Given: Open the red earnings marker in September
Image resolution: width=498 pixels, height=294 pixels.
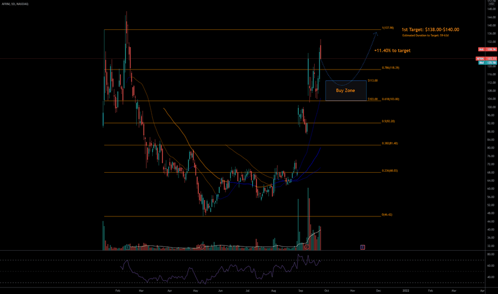Looking at the screenshot, I should tap(307, 247).
